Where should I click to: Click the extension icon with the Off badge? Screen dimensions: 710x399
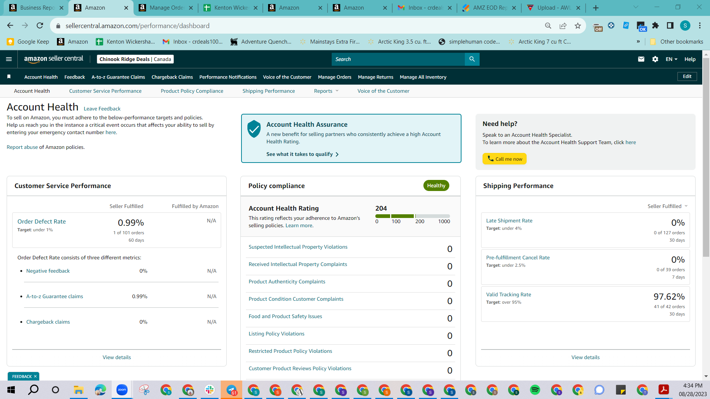click(x=598, y=27)
